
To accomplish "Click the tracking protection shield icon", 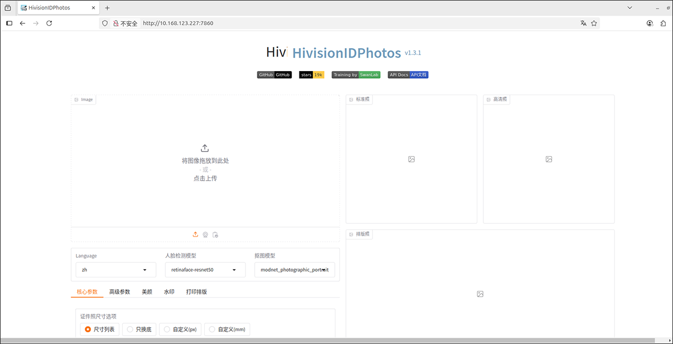I will (x=105, y=23).
